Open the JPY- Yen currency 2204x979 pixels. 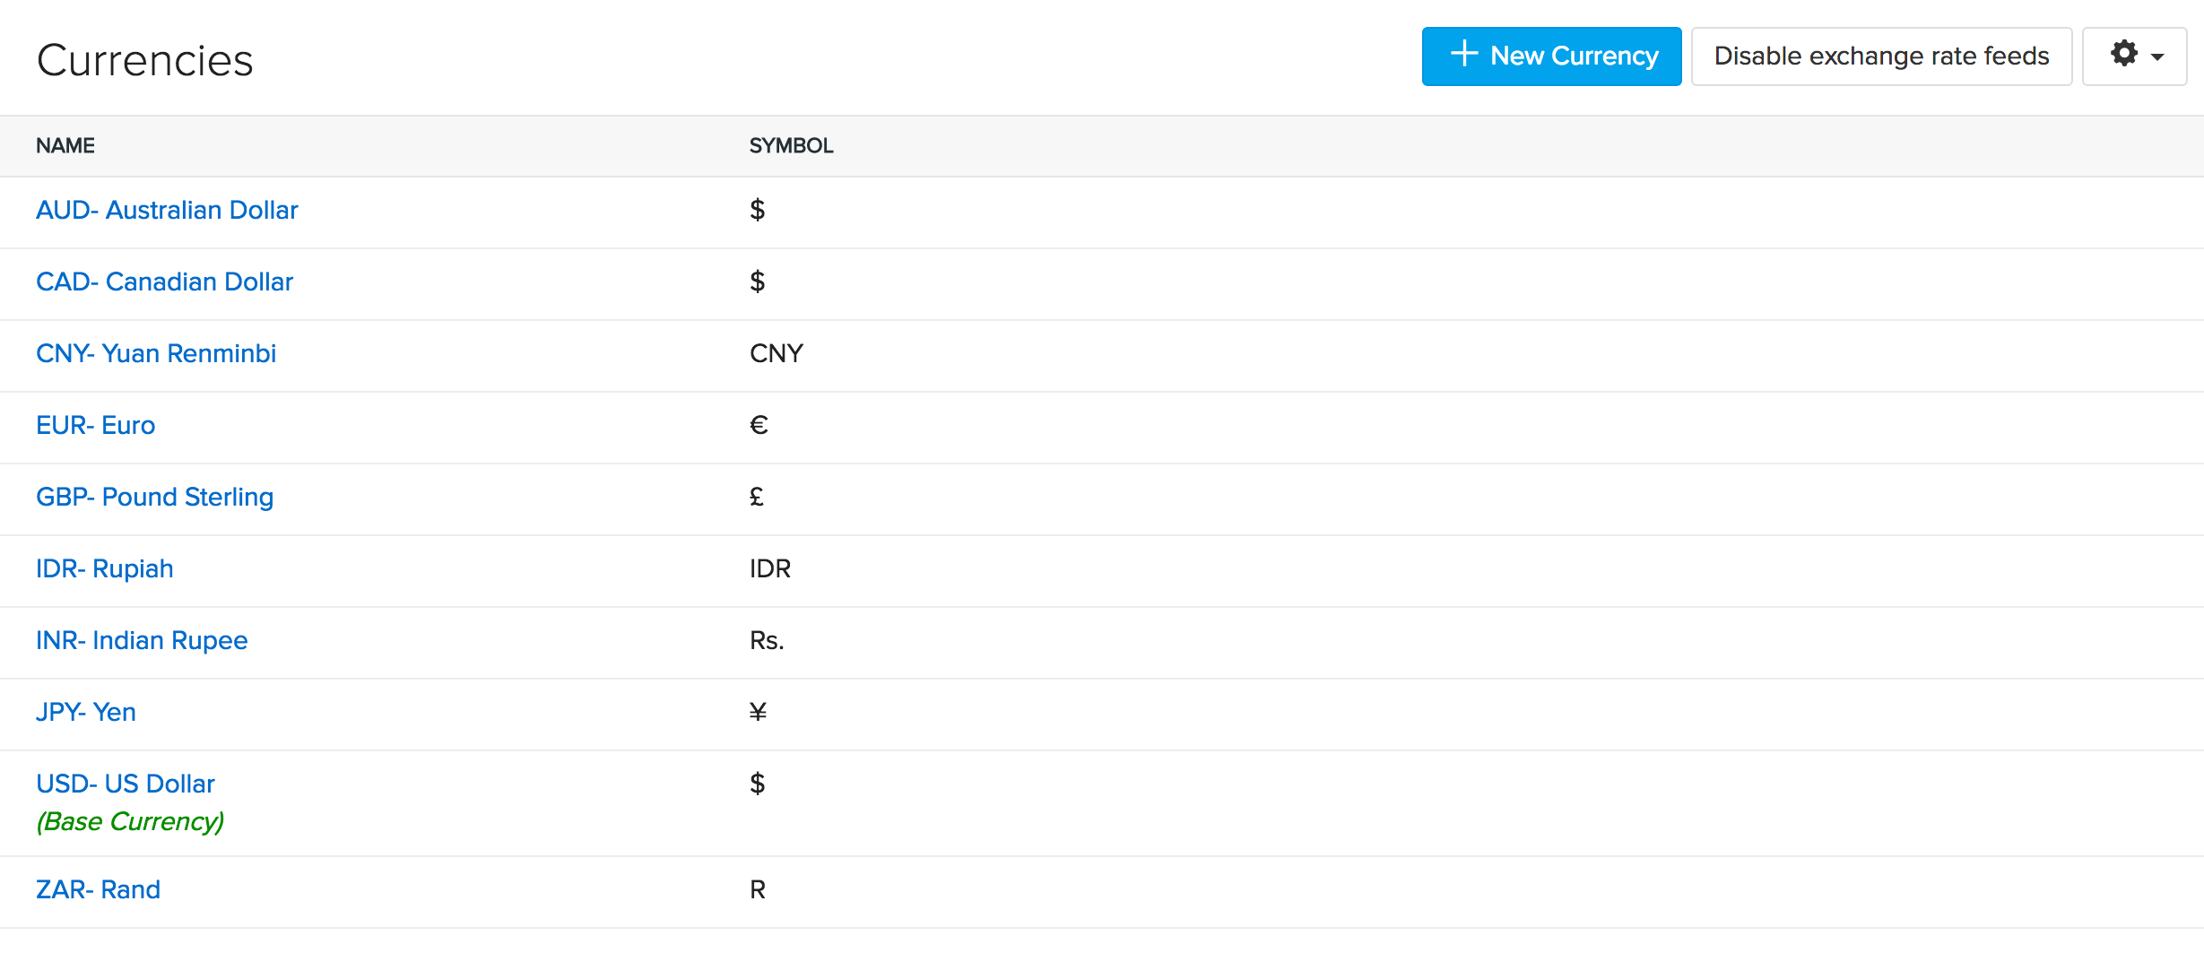(x=86, y=712)
